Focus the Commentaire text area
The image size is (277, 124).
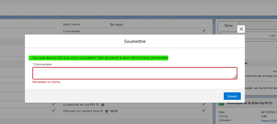[134, 73]
